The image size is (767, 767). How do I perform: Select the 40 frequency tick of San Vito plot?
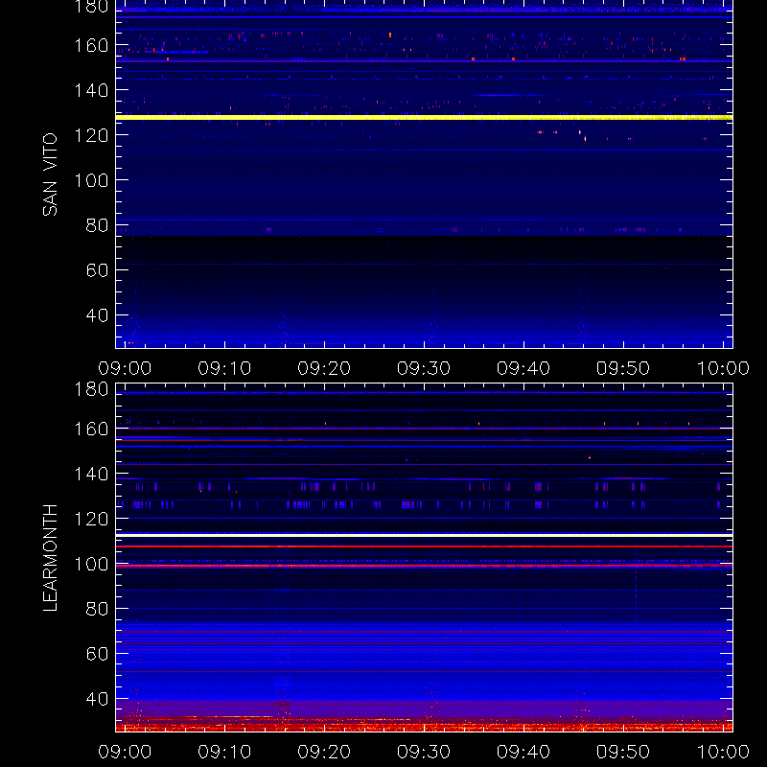pos(97,315)
